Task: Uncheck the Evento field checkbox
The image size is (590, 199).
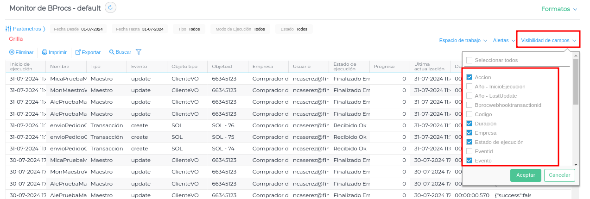Action: click(x=469, y=161)
